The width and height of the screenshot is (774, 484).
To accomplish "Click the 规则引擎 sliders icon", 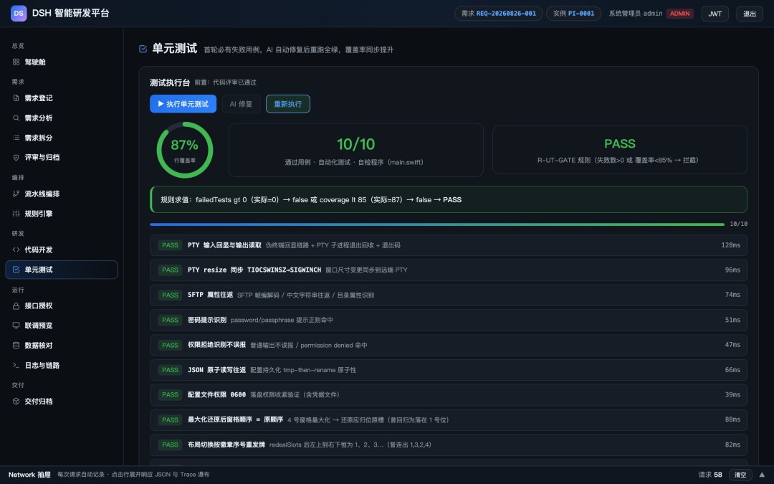I will [16, 214].
